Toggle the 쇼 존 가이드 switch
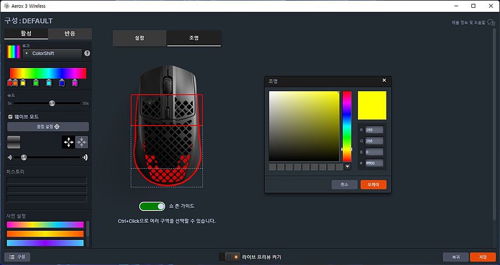 pos(152,206)
